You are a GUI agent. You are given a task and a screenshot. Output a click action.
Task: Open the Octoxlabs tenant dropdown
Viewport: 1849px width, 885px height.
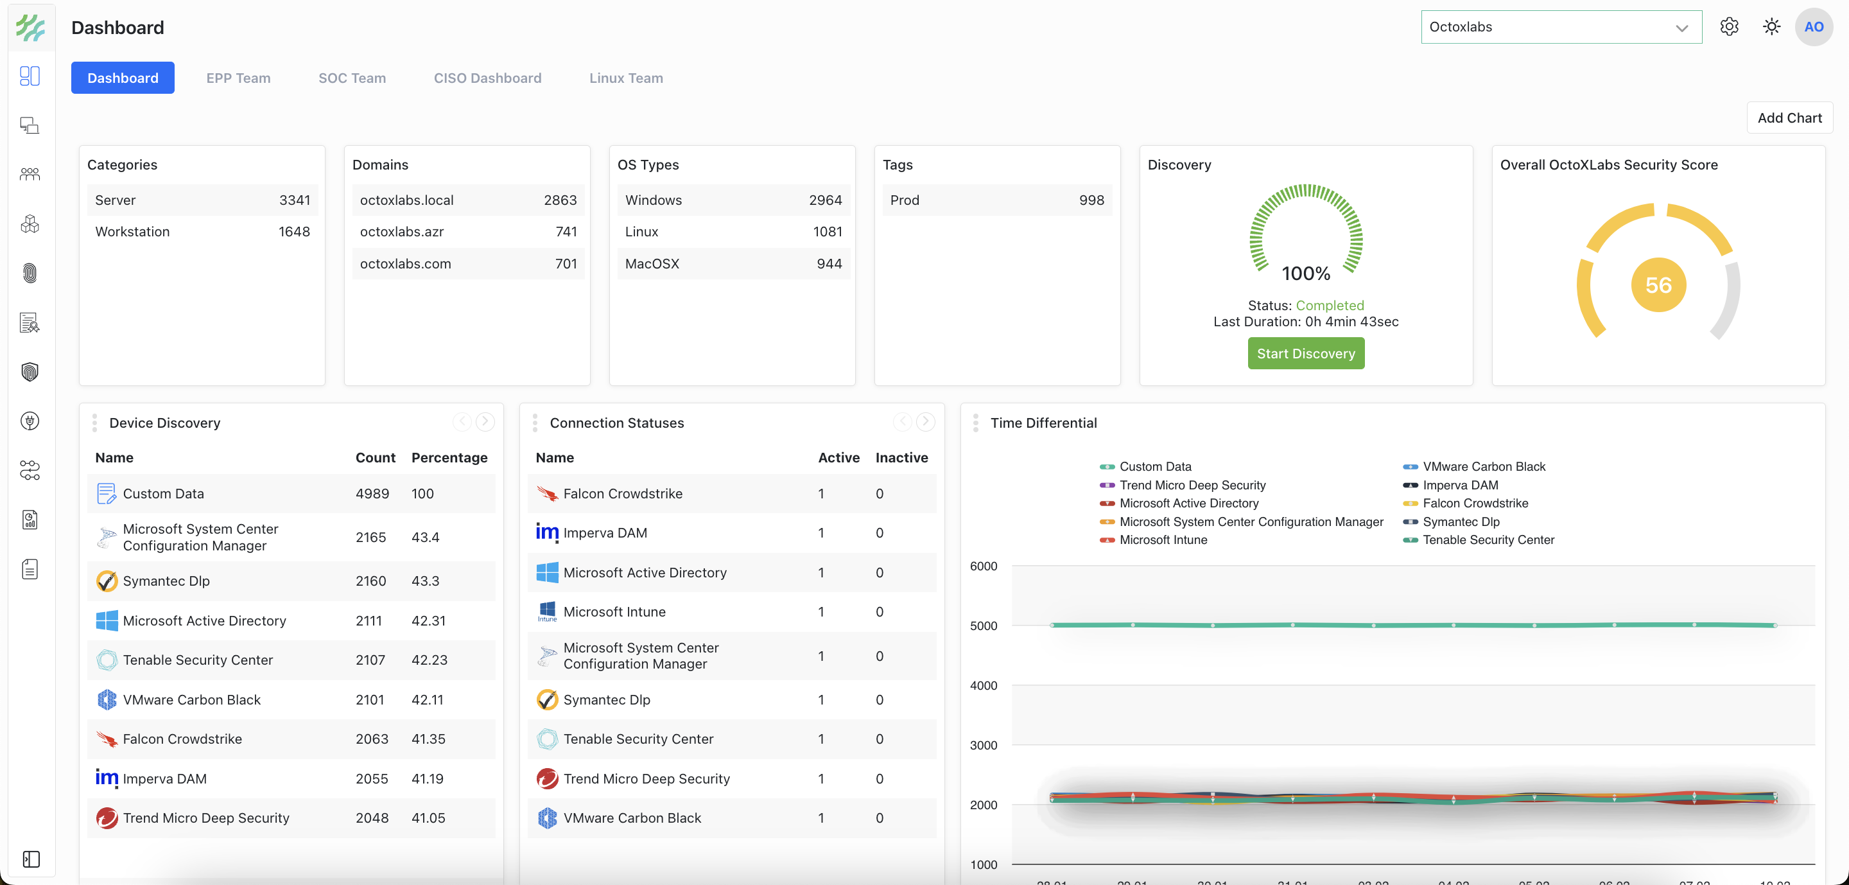click(x=1561, y=26)
